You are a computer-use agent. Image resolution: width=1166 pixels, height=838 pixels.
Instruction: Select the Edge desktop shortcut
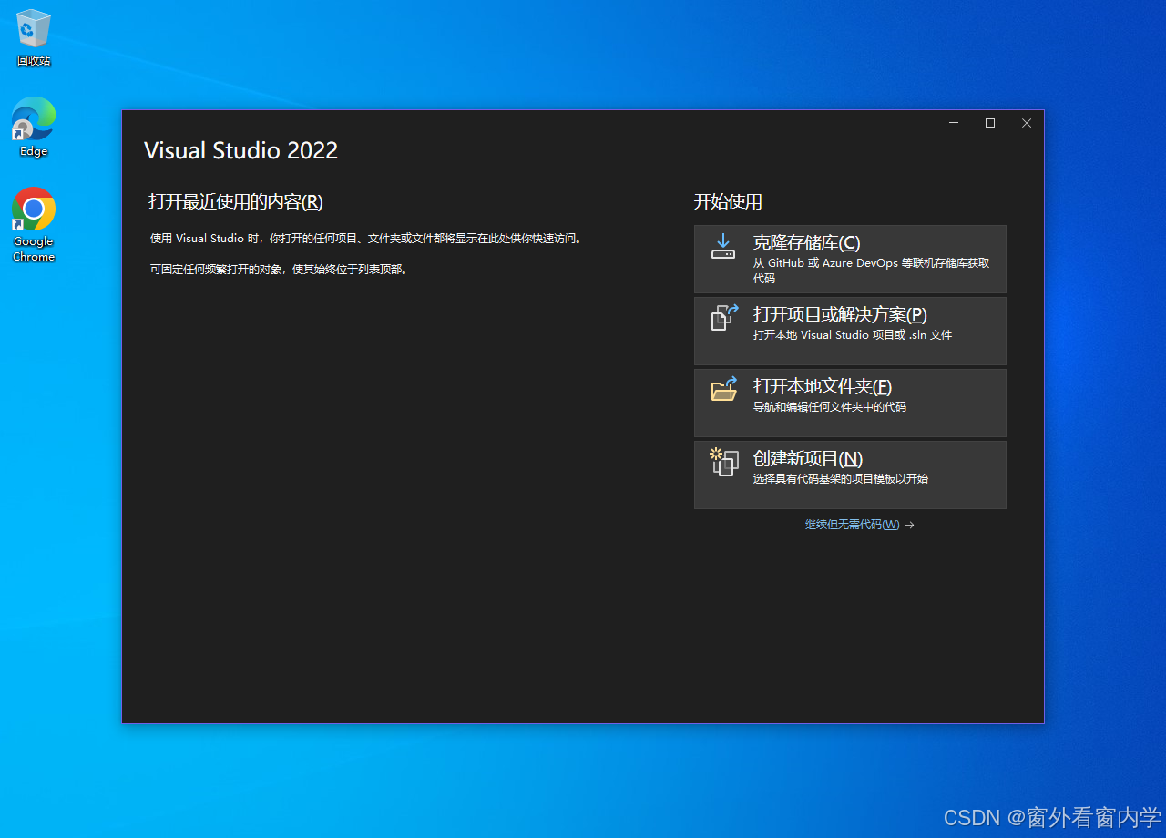point(34,127)
